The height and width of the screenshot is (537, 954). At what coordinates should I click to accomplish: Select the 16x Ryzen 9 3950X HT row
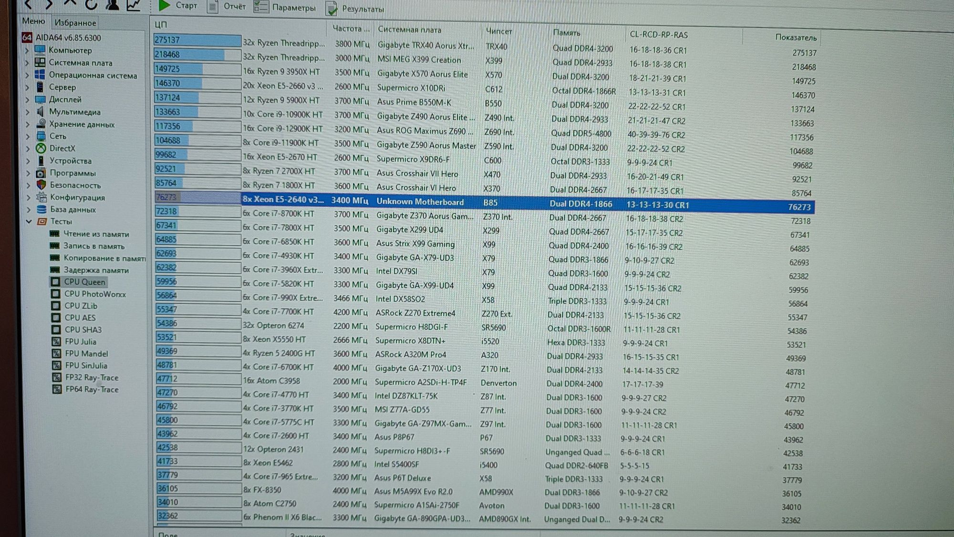click(485, 74)
